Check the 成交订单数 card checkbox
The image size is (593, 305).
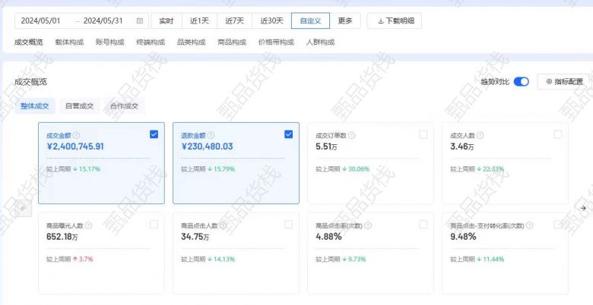[423, 134]
